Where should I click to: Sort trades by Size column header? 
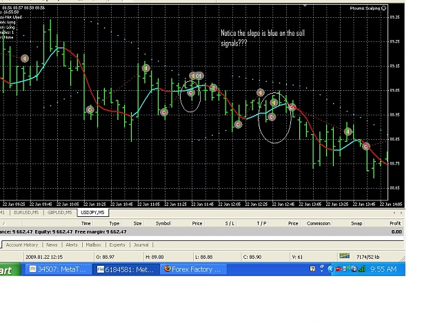pyautogui.click(x=137, y=223)
